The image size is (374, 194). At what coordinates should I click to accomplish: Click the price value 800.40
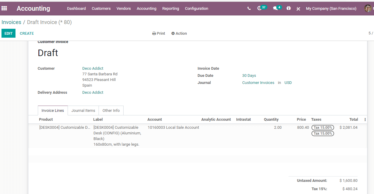coord(303,128)
